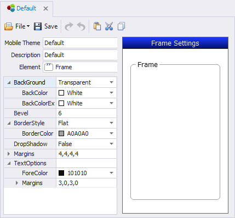Expand the Margins 4,4,4,4 property
The width and height of the screenshot is (235, 218).
9,154
